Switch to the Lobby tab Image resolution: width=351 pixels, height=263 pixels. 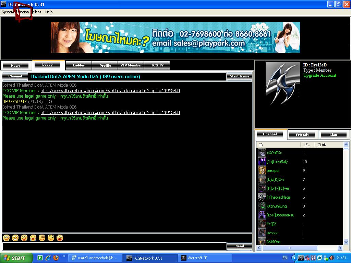click(47, 65)
